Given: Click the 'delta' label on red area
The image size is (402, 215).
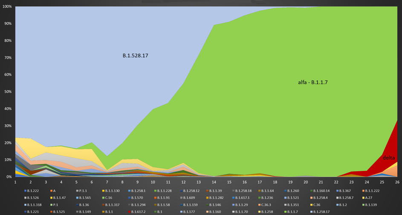Looking at the screenshot, I should (x=388, y=158).
